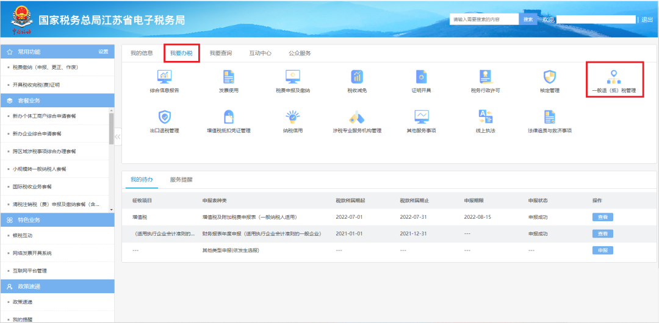
Task: Switch to 公众服务 tab
Action: (300, 54)
